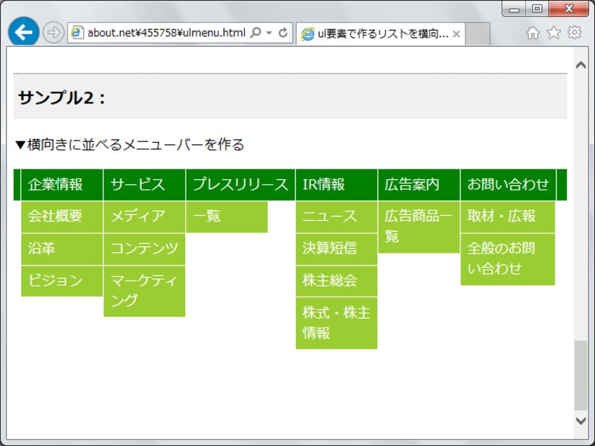Click the マーケティング service link
The width and height of the screenshot is (595, 446).
tap(144, 291)
